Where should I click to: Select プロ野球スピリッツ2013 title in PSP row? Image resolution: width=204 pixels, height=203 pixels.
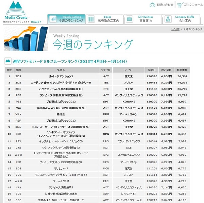click(61, 121)
